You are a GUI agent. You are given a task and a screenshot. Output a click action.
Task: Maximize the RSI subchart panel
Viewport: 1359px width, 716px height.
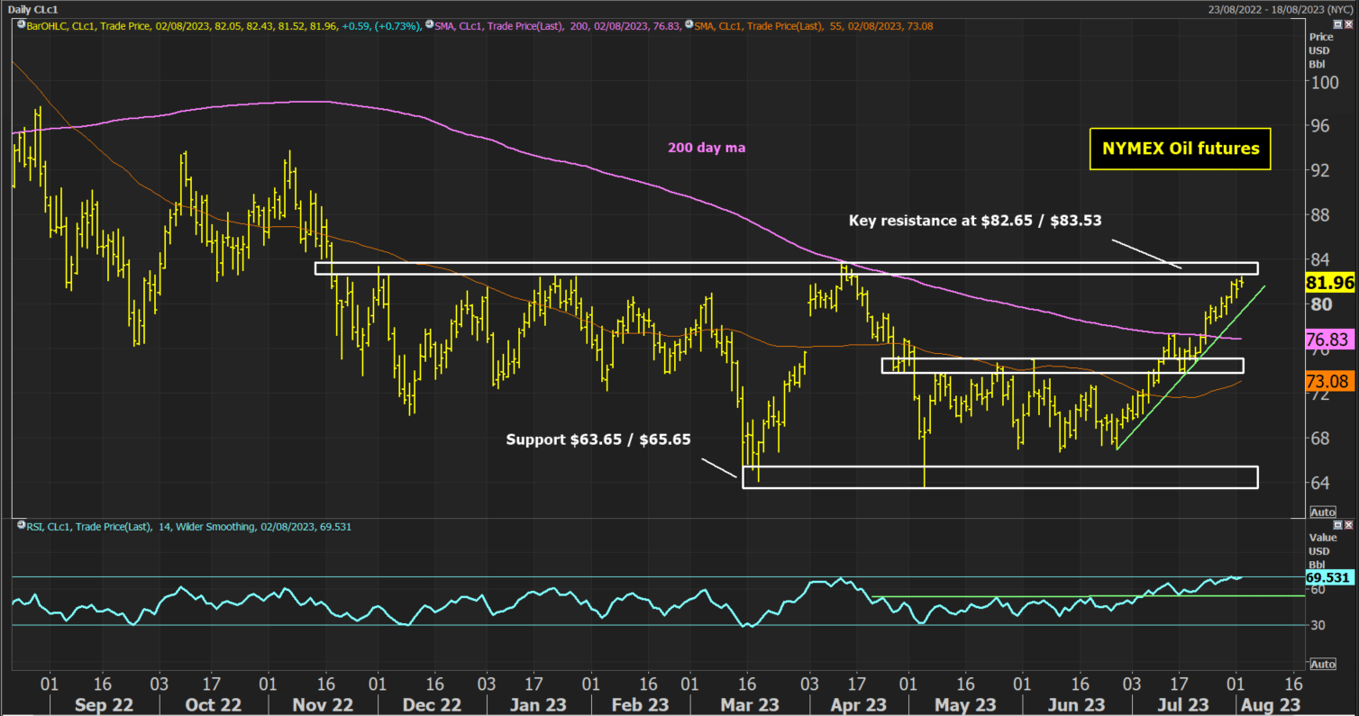(x=1337, y=525)
